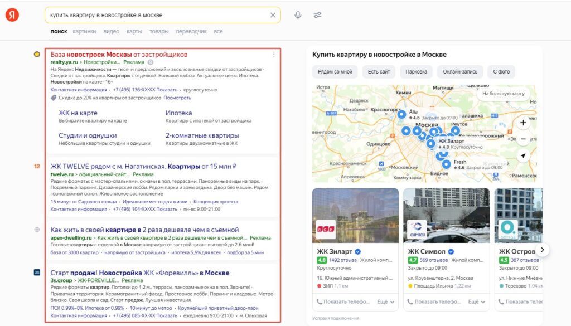571x326 pixels.
Task: Open the 2-комнатные квартиры sitelink
Action: pos(202,135)
